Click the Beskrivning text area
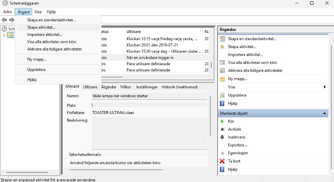Viewport: 334px width, 182px height. click(149, 134)
